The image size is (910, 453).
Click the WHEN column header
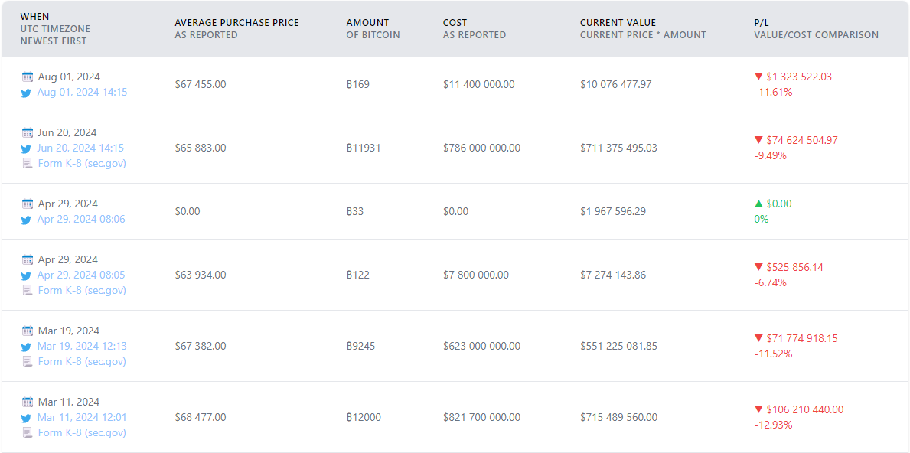pyautogui.click(x=34, y=17)
